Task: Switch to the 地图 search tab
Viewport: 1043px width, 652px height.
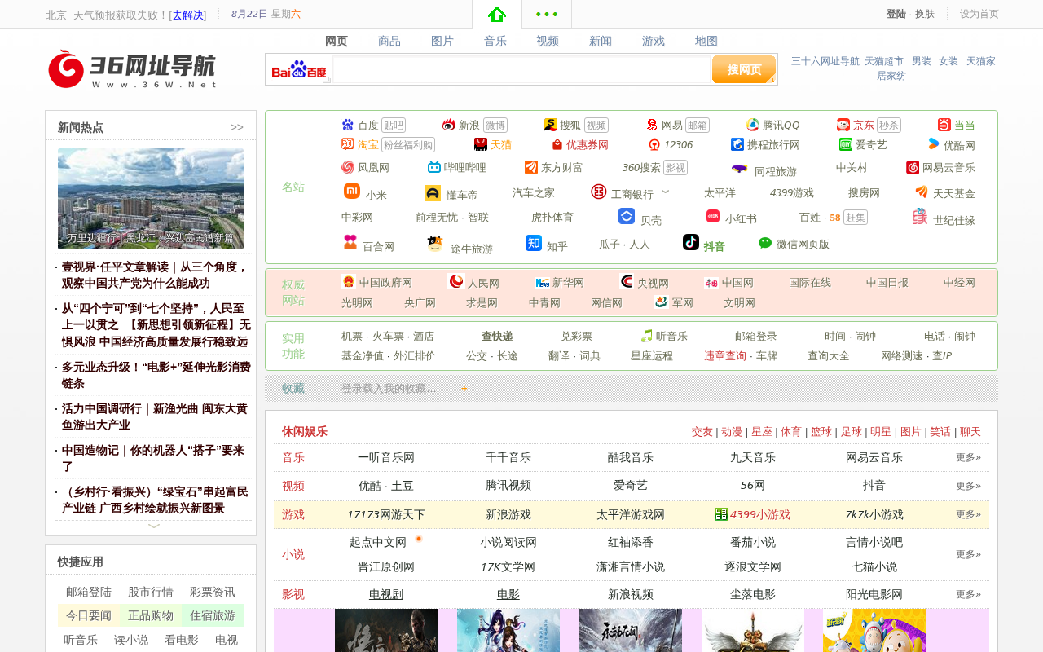Action: click(x=706, y=42)
